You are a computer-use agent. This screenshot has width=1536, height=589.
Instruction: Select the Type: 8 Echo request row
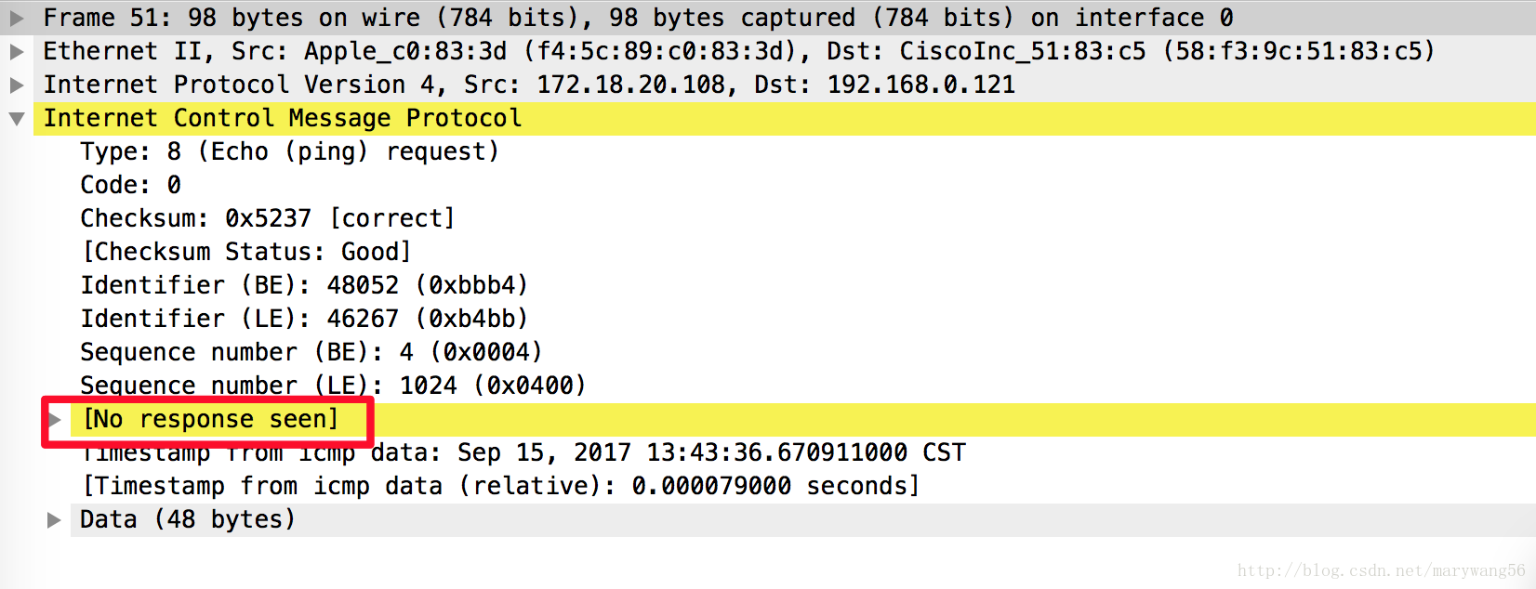point(289,151)
